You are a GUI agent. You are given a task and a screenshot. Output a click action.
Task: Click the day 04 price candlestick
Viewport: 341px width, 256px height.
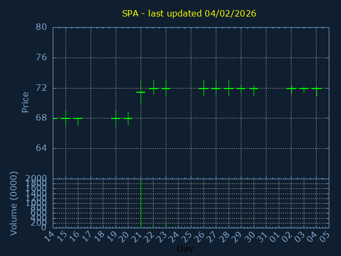[x=316, y=89]
